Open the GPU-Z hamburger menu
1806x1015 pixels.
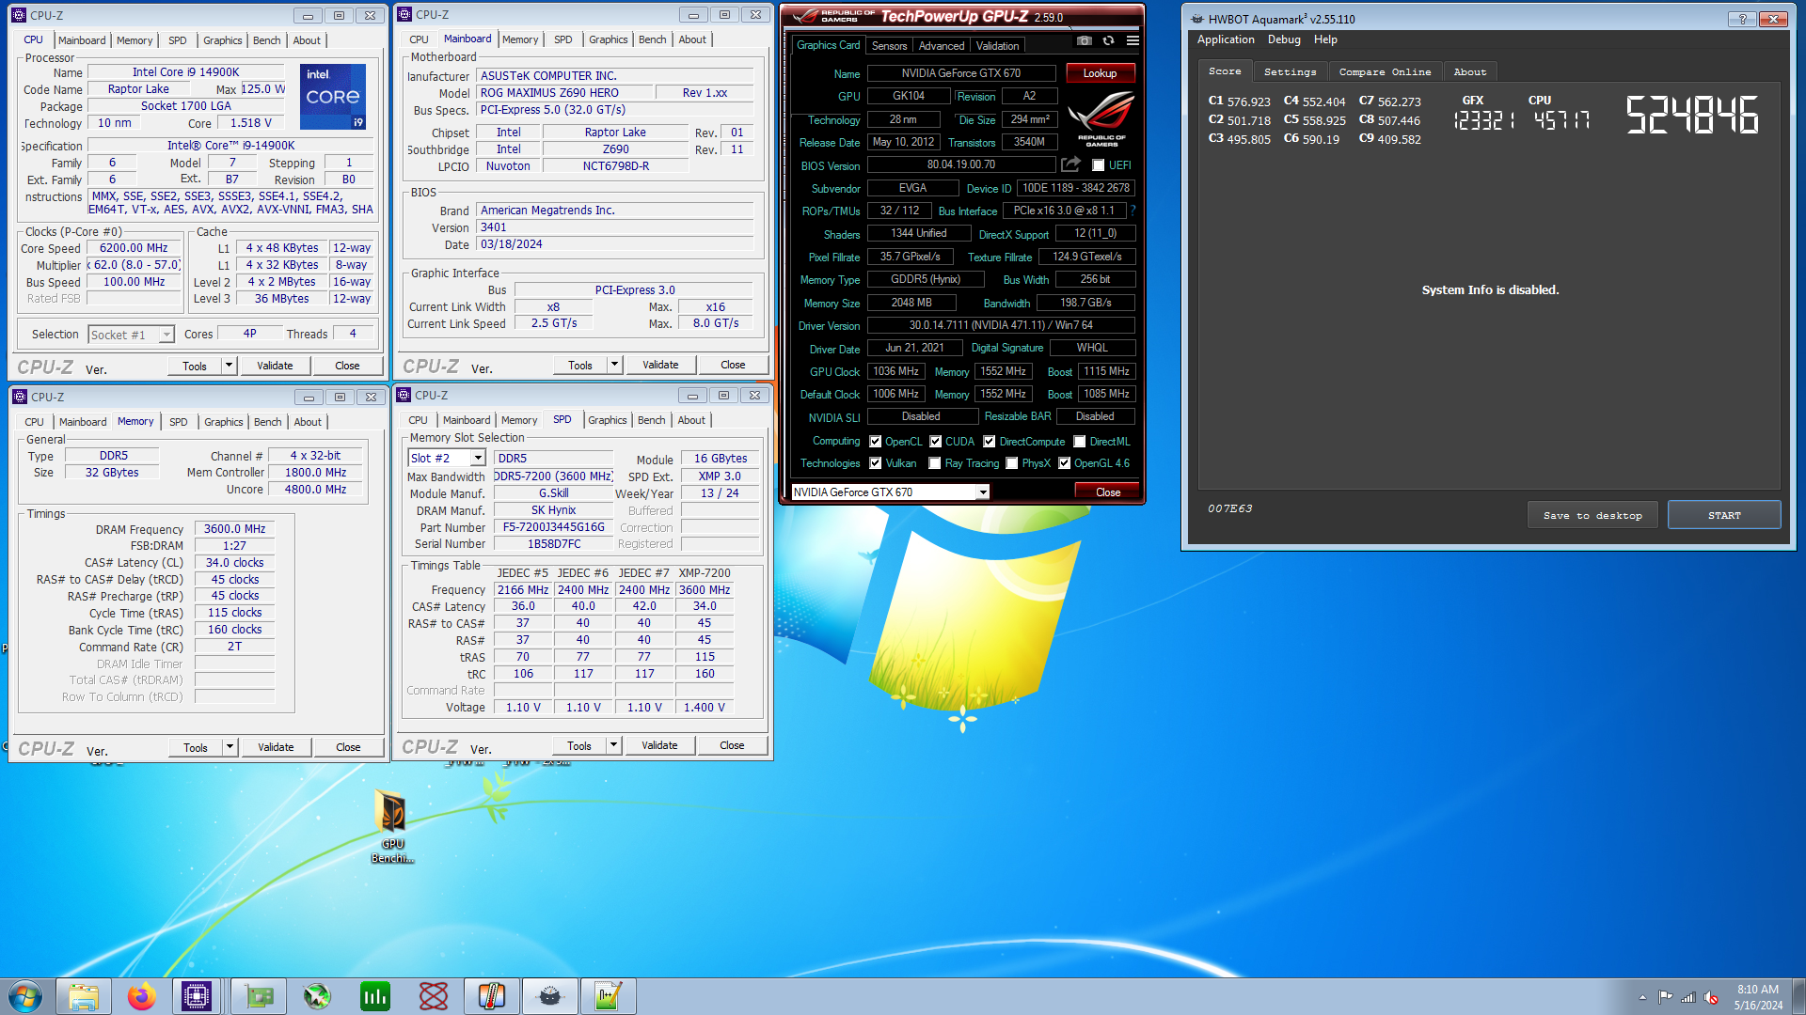[1133, 41]
